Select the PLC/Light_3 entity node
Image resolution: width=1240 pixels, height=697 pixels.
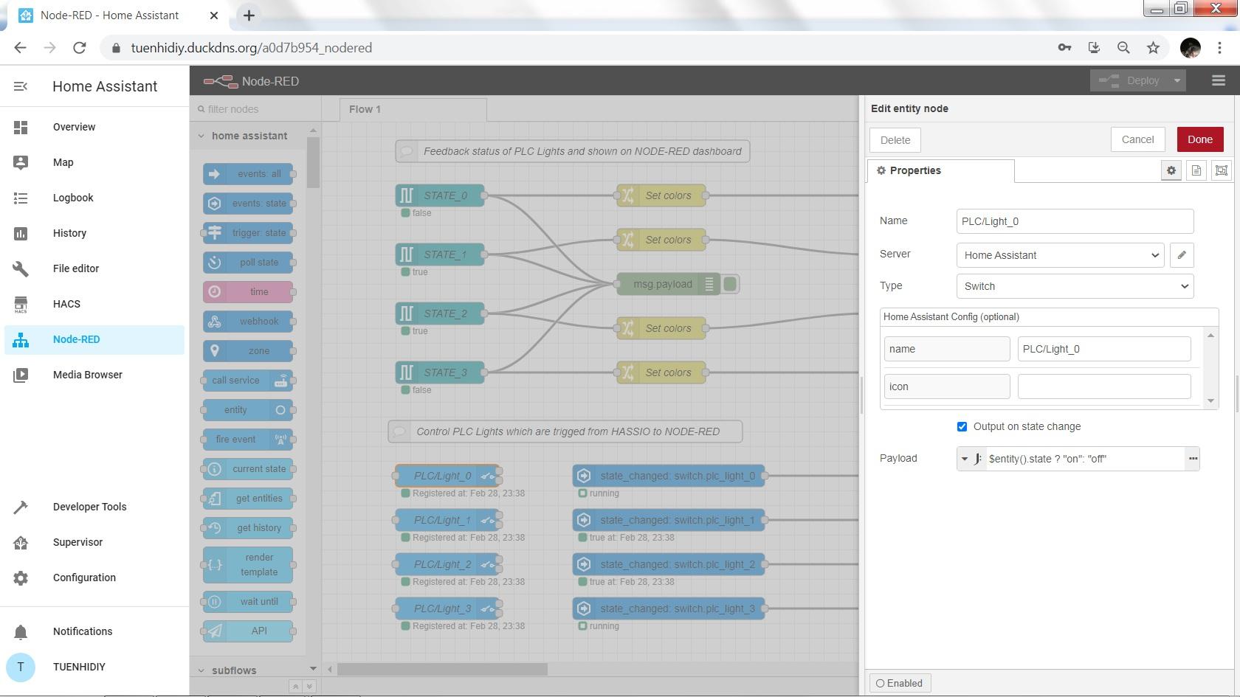point(448,608)
